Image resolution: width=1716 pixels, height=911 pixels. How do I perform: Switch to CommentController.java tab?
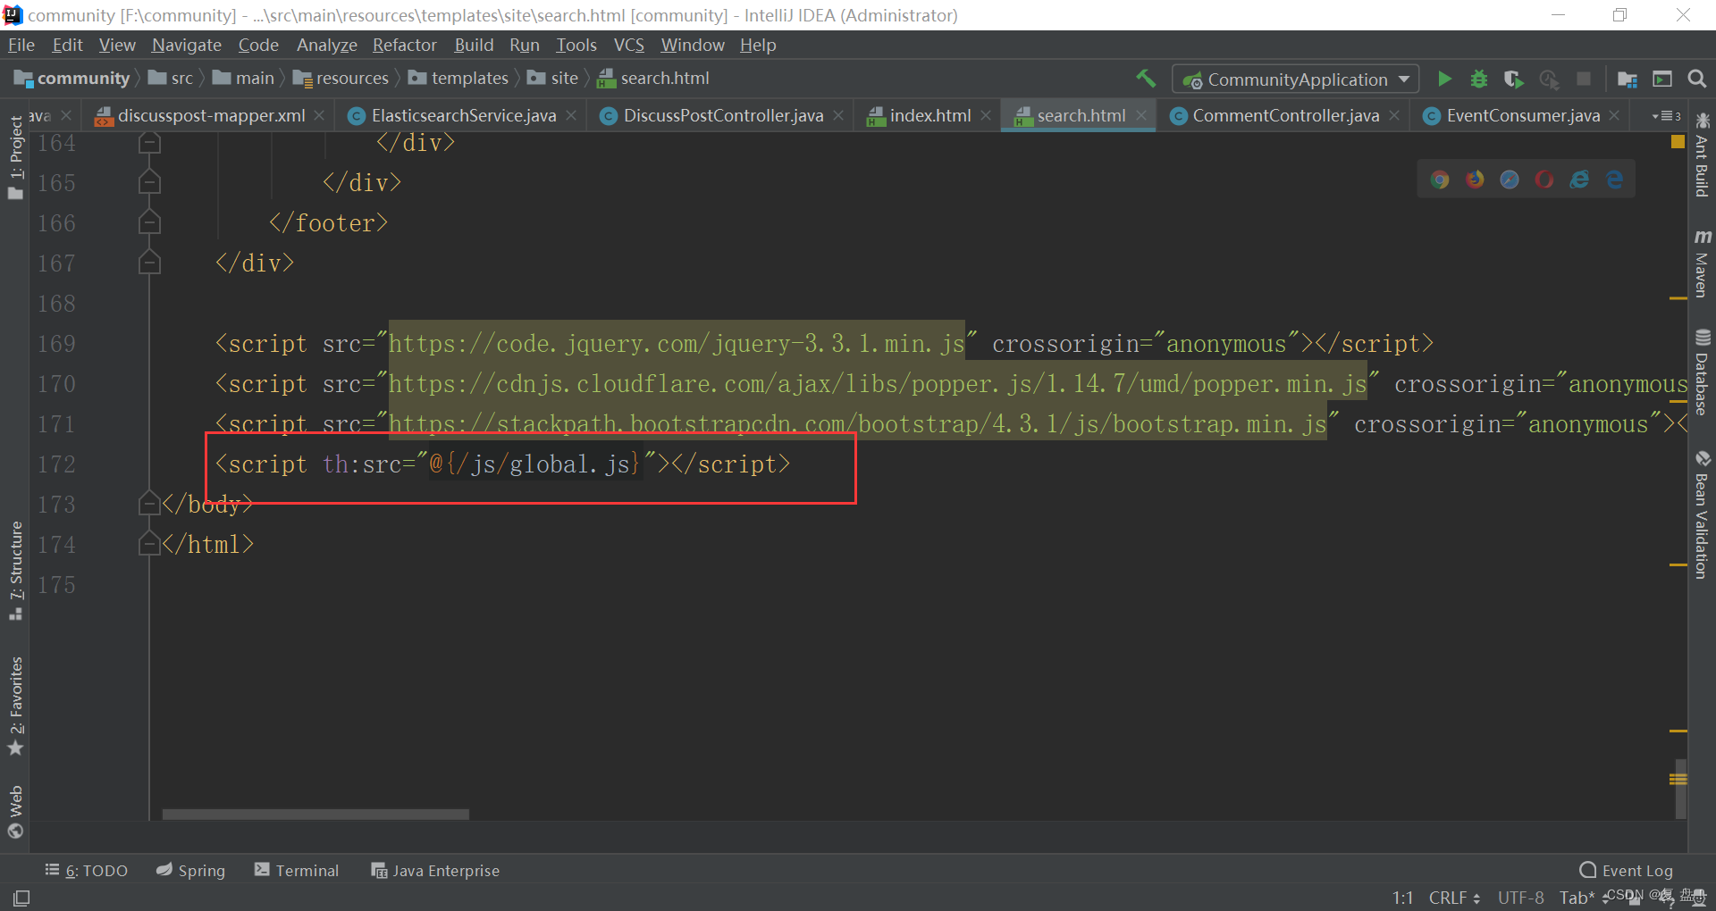pos(1285,115)
